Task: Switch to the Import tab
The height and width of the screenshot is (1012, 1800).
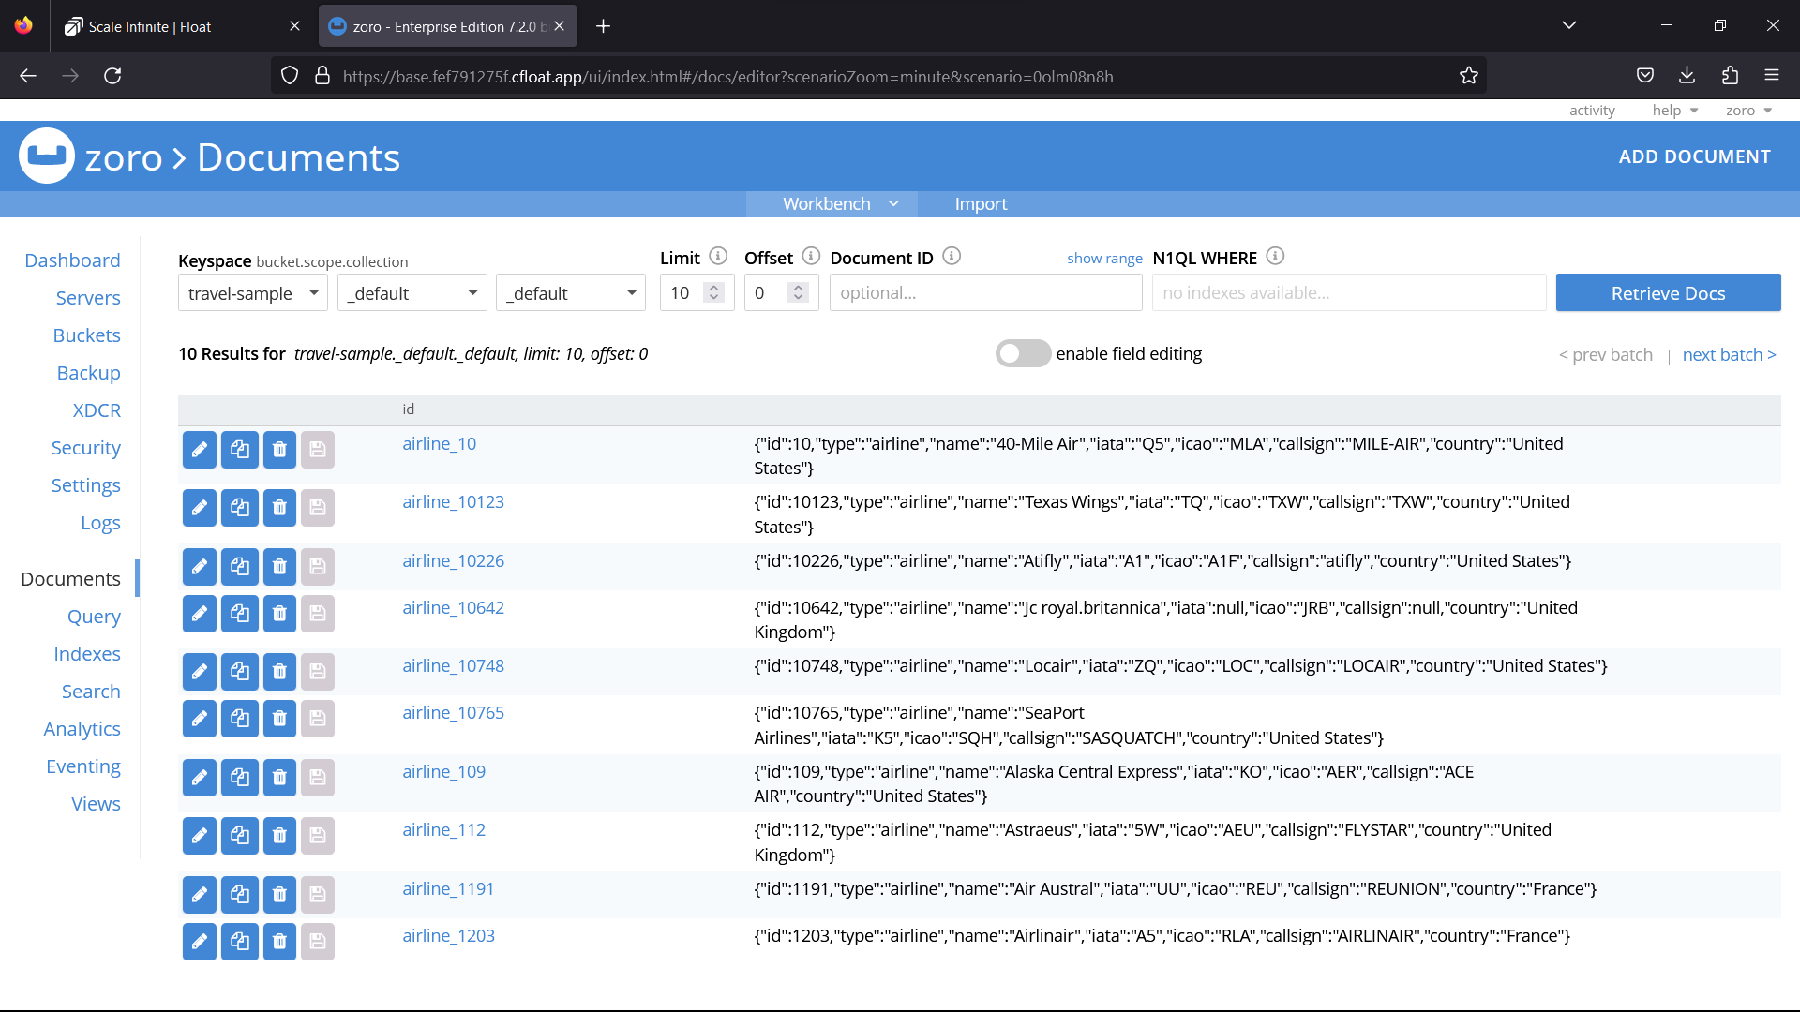Action: point(981,204)
